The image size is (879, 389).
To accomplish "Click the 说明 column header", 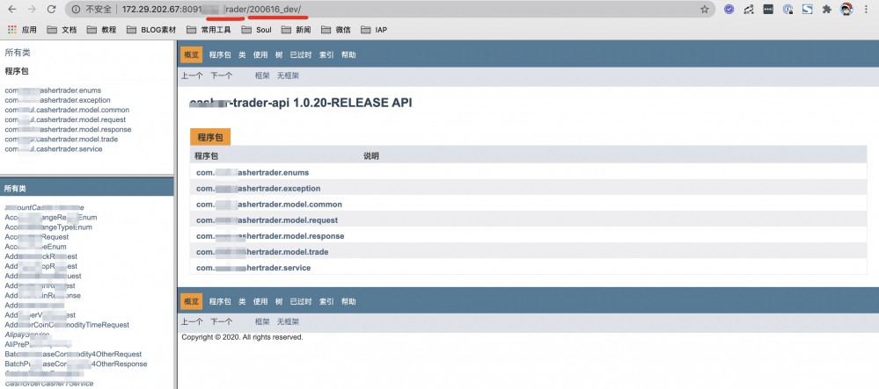I will tap(371, 155).
